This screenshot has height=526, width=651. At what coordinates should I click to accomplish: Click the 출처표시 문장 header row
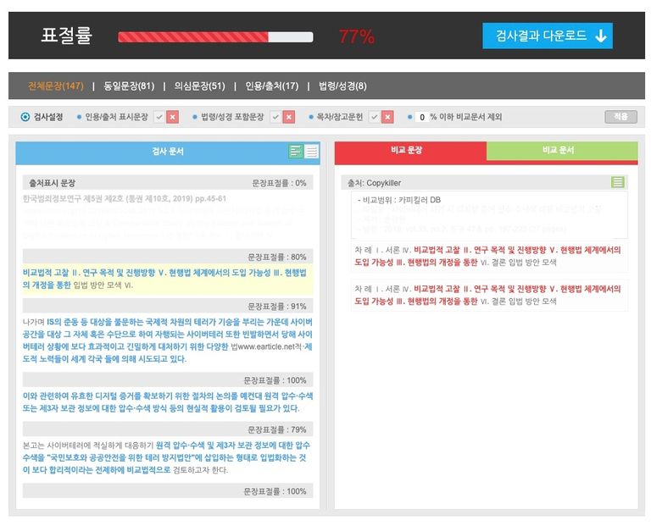pos(168,183)
